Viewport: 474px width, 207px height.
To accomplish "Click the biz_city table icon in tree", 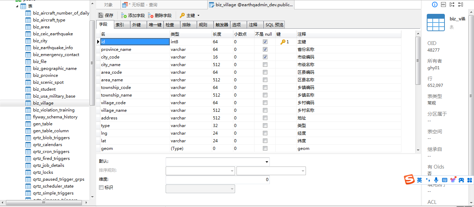I will pos(28,41).
